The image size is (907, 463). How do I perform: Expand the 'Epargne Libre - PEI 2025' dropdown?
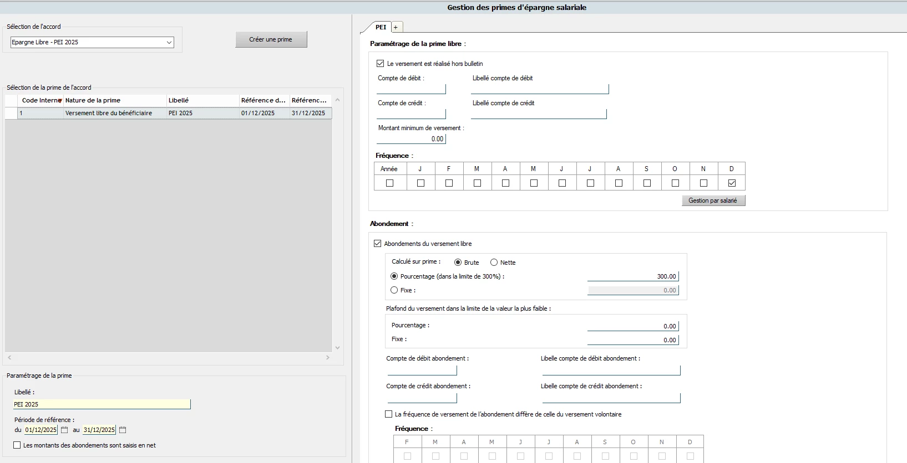click(x=169, y=43)
